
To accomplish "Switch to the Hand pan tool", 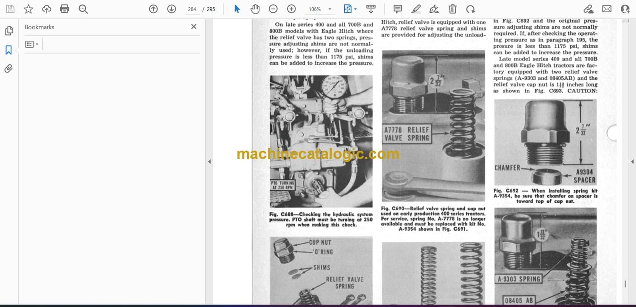I will (x=255, y=9).
